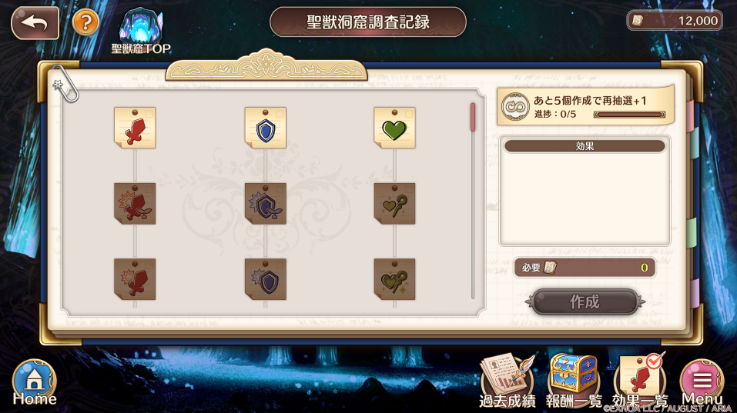Open 効果一覧 effects list
Screen dimensions: 737x413
pos(640,381)
